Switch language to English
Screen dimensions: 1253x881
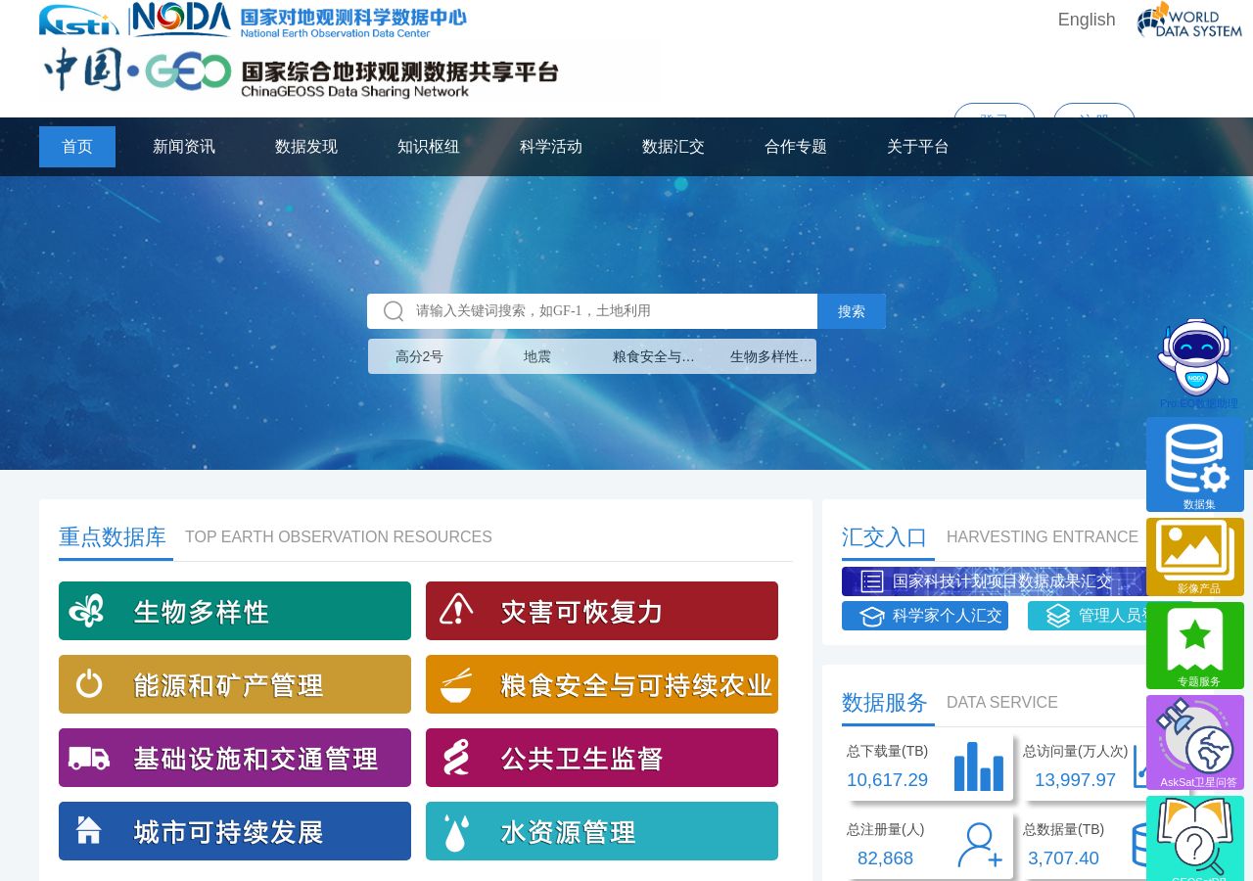click(1087, 20)
